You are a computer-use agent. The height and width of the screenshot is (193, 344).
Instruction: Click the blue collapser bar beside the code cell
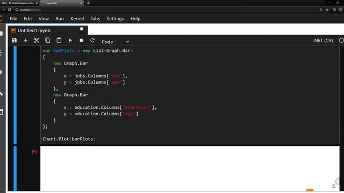tap(15, 95)
